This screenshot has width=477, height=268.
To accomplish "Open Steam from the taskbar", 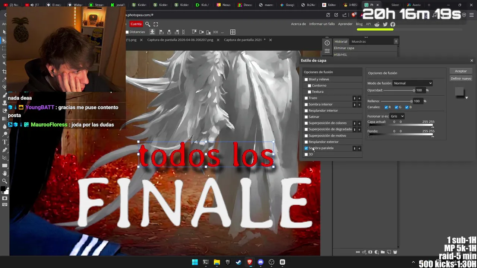I will (x=238, y=262).
